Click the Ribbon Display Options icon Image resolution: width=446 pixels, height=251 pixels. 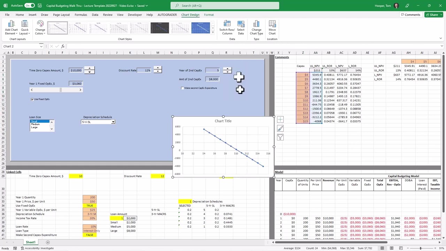[441, 38]
